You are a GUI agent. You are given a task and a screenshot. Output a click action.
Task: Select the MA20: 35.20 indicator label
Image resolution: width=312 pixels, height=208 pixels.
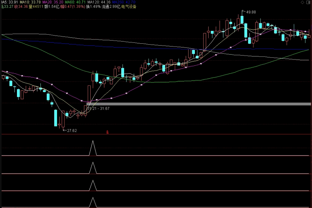53,2
